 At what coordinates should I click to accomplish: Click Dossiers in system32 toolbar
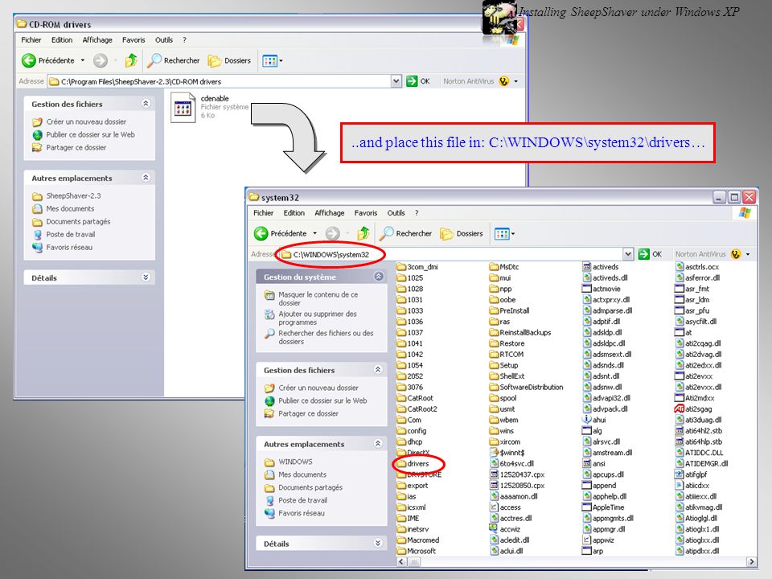(462, 233)
